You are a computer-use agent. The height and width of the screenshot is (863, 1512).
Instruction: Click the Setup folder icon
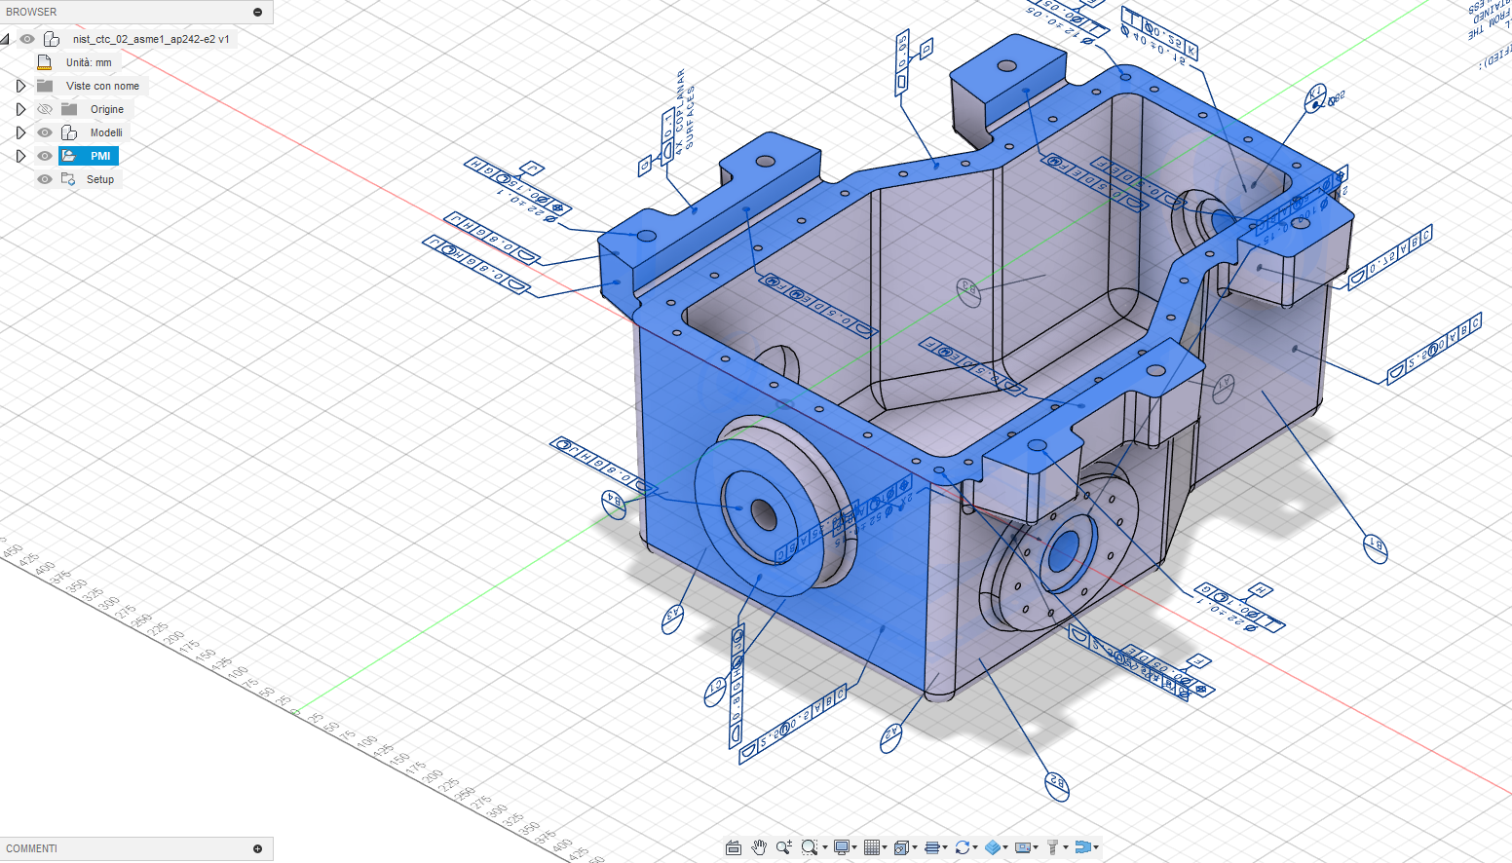tap(68, 179)
